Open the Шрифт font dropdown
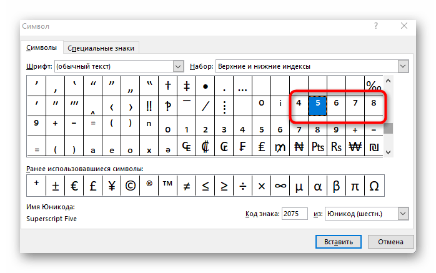This screenshot has height=273, width=436. pos(178,66)
